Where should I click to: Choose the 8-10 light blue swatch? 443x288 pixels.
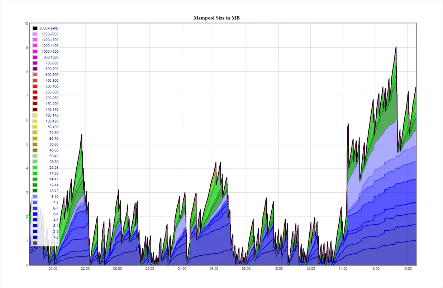click(x=35, y=197)
